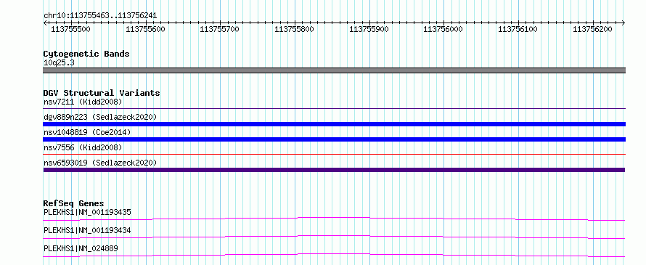Click the 113755500 ruler coordinate
Image resolution: width=646 pixels, height=265 pixels.
tap(70, 29)
